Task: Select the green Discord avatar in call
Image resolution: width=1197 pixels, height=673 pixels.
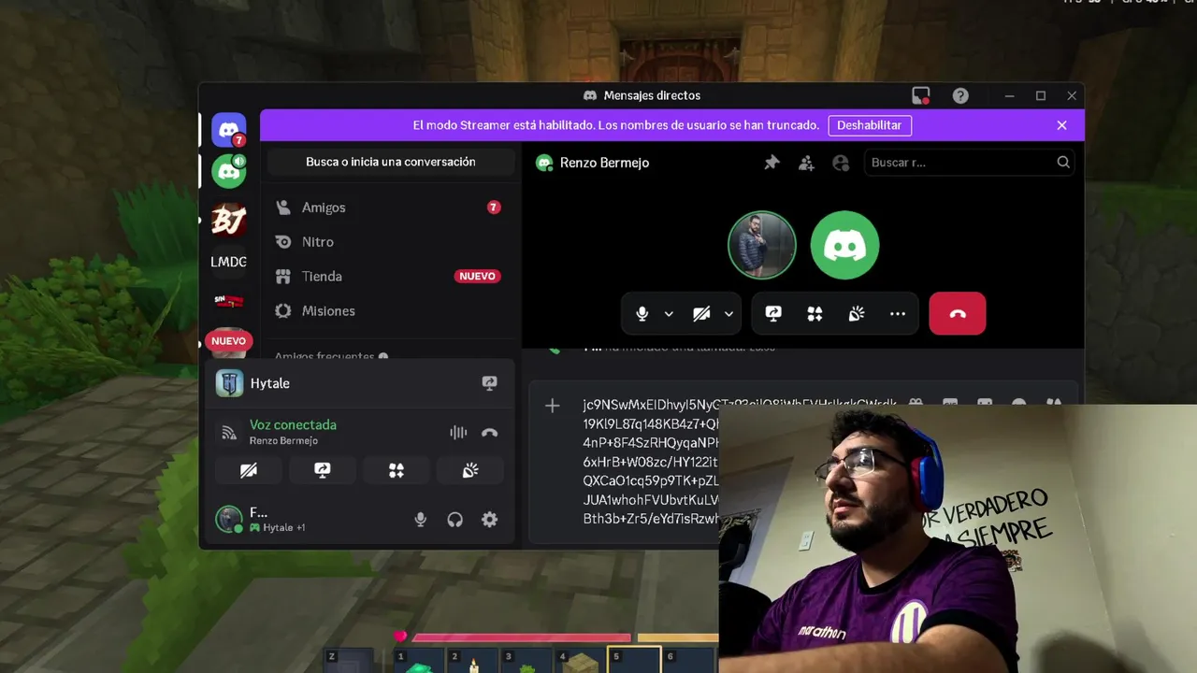Action: [x=845, y=246]
